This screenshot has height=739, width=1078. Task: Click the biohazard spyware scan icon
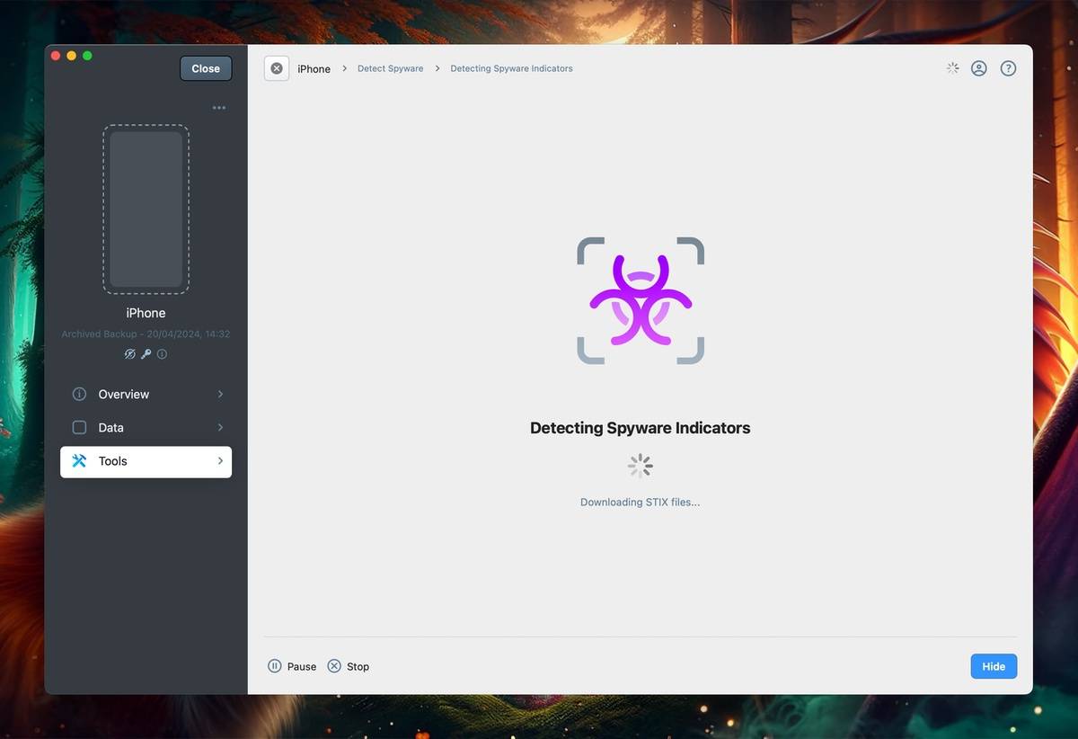pos(641,300)
